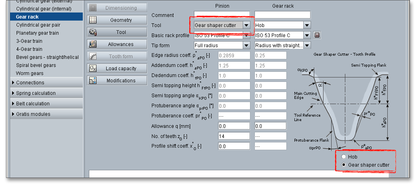Open Bevel gears - straight/helical module
The height and width of the screenshot is (184, 416).
(47, 57)
